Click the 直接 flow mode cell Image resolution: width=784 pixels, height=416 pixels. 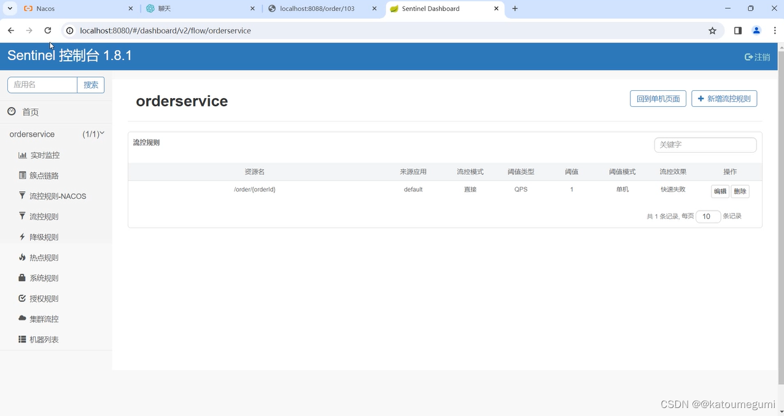pyautogui.click(x=470, y=190)
